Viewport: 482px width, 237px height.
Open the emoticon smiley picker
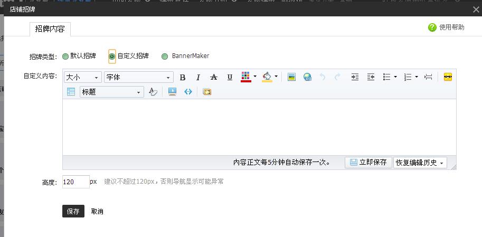[x=448, y=77]
